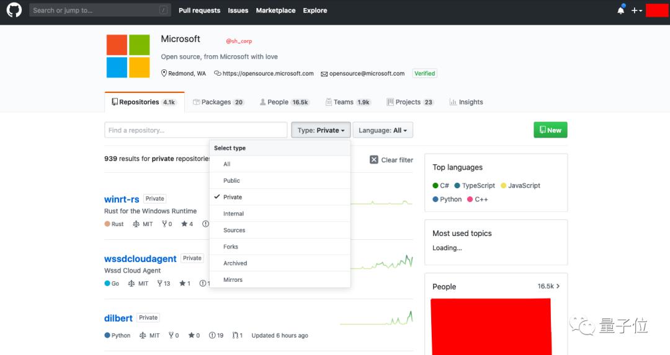Select Internal repository type
670x355 pixels.
click(x=280, y=214)
